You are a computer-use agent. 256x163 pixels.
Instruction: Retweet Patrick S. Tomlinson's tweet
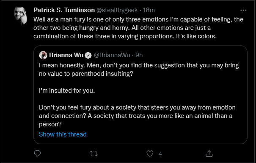coord(94,154)
